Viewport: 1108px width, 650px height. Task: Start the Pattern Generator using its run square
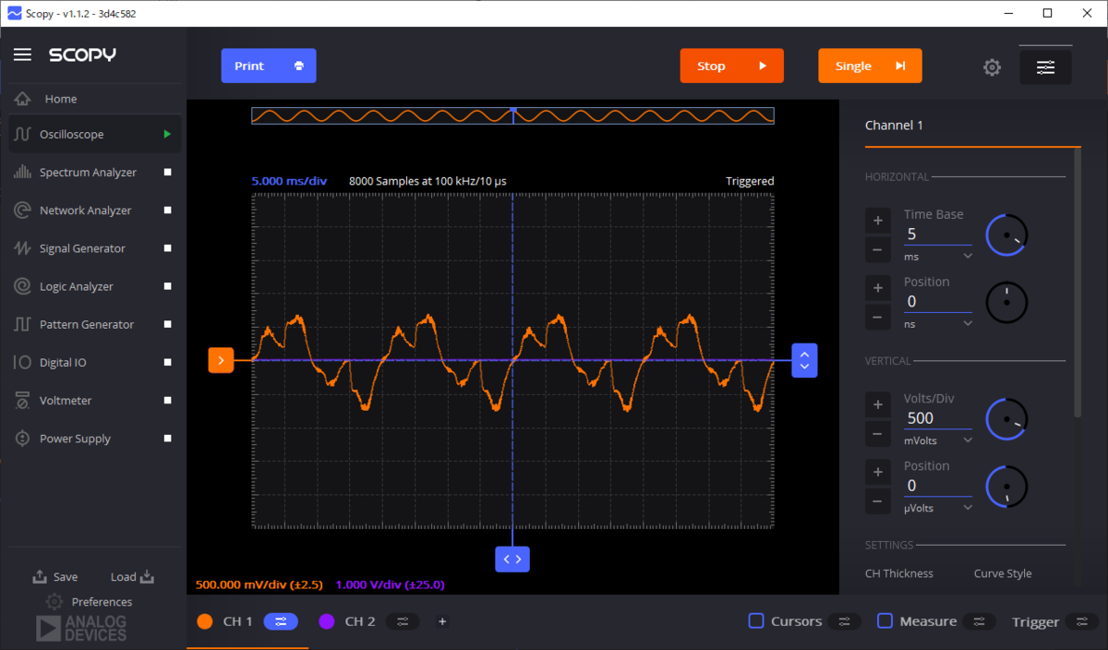[x=167, y=324]
